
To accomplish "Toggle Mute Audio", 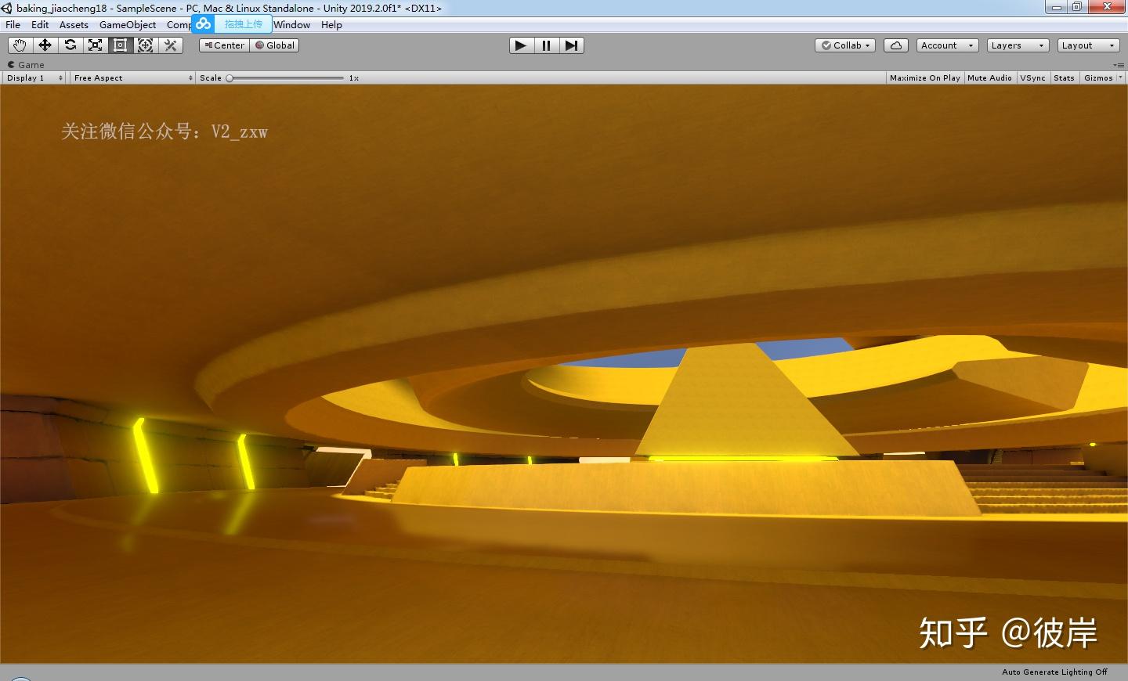I will coord(989,78).
